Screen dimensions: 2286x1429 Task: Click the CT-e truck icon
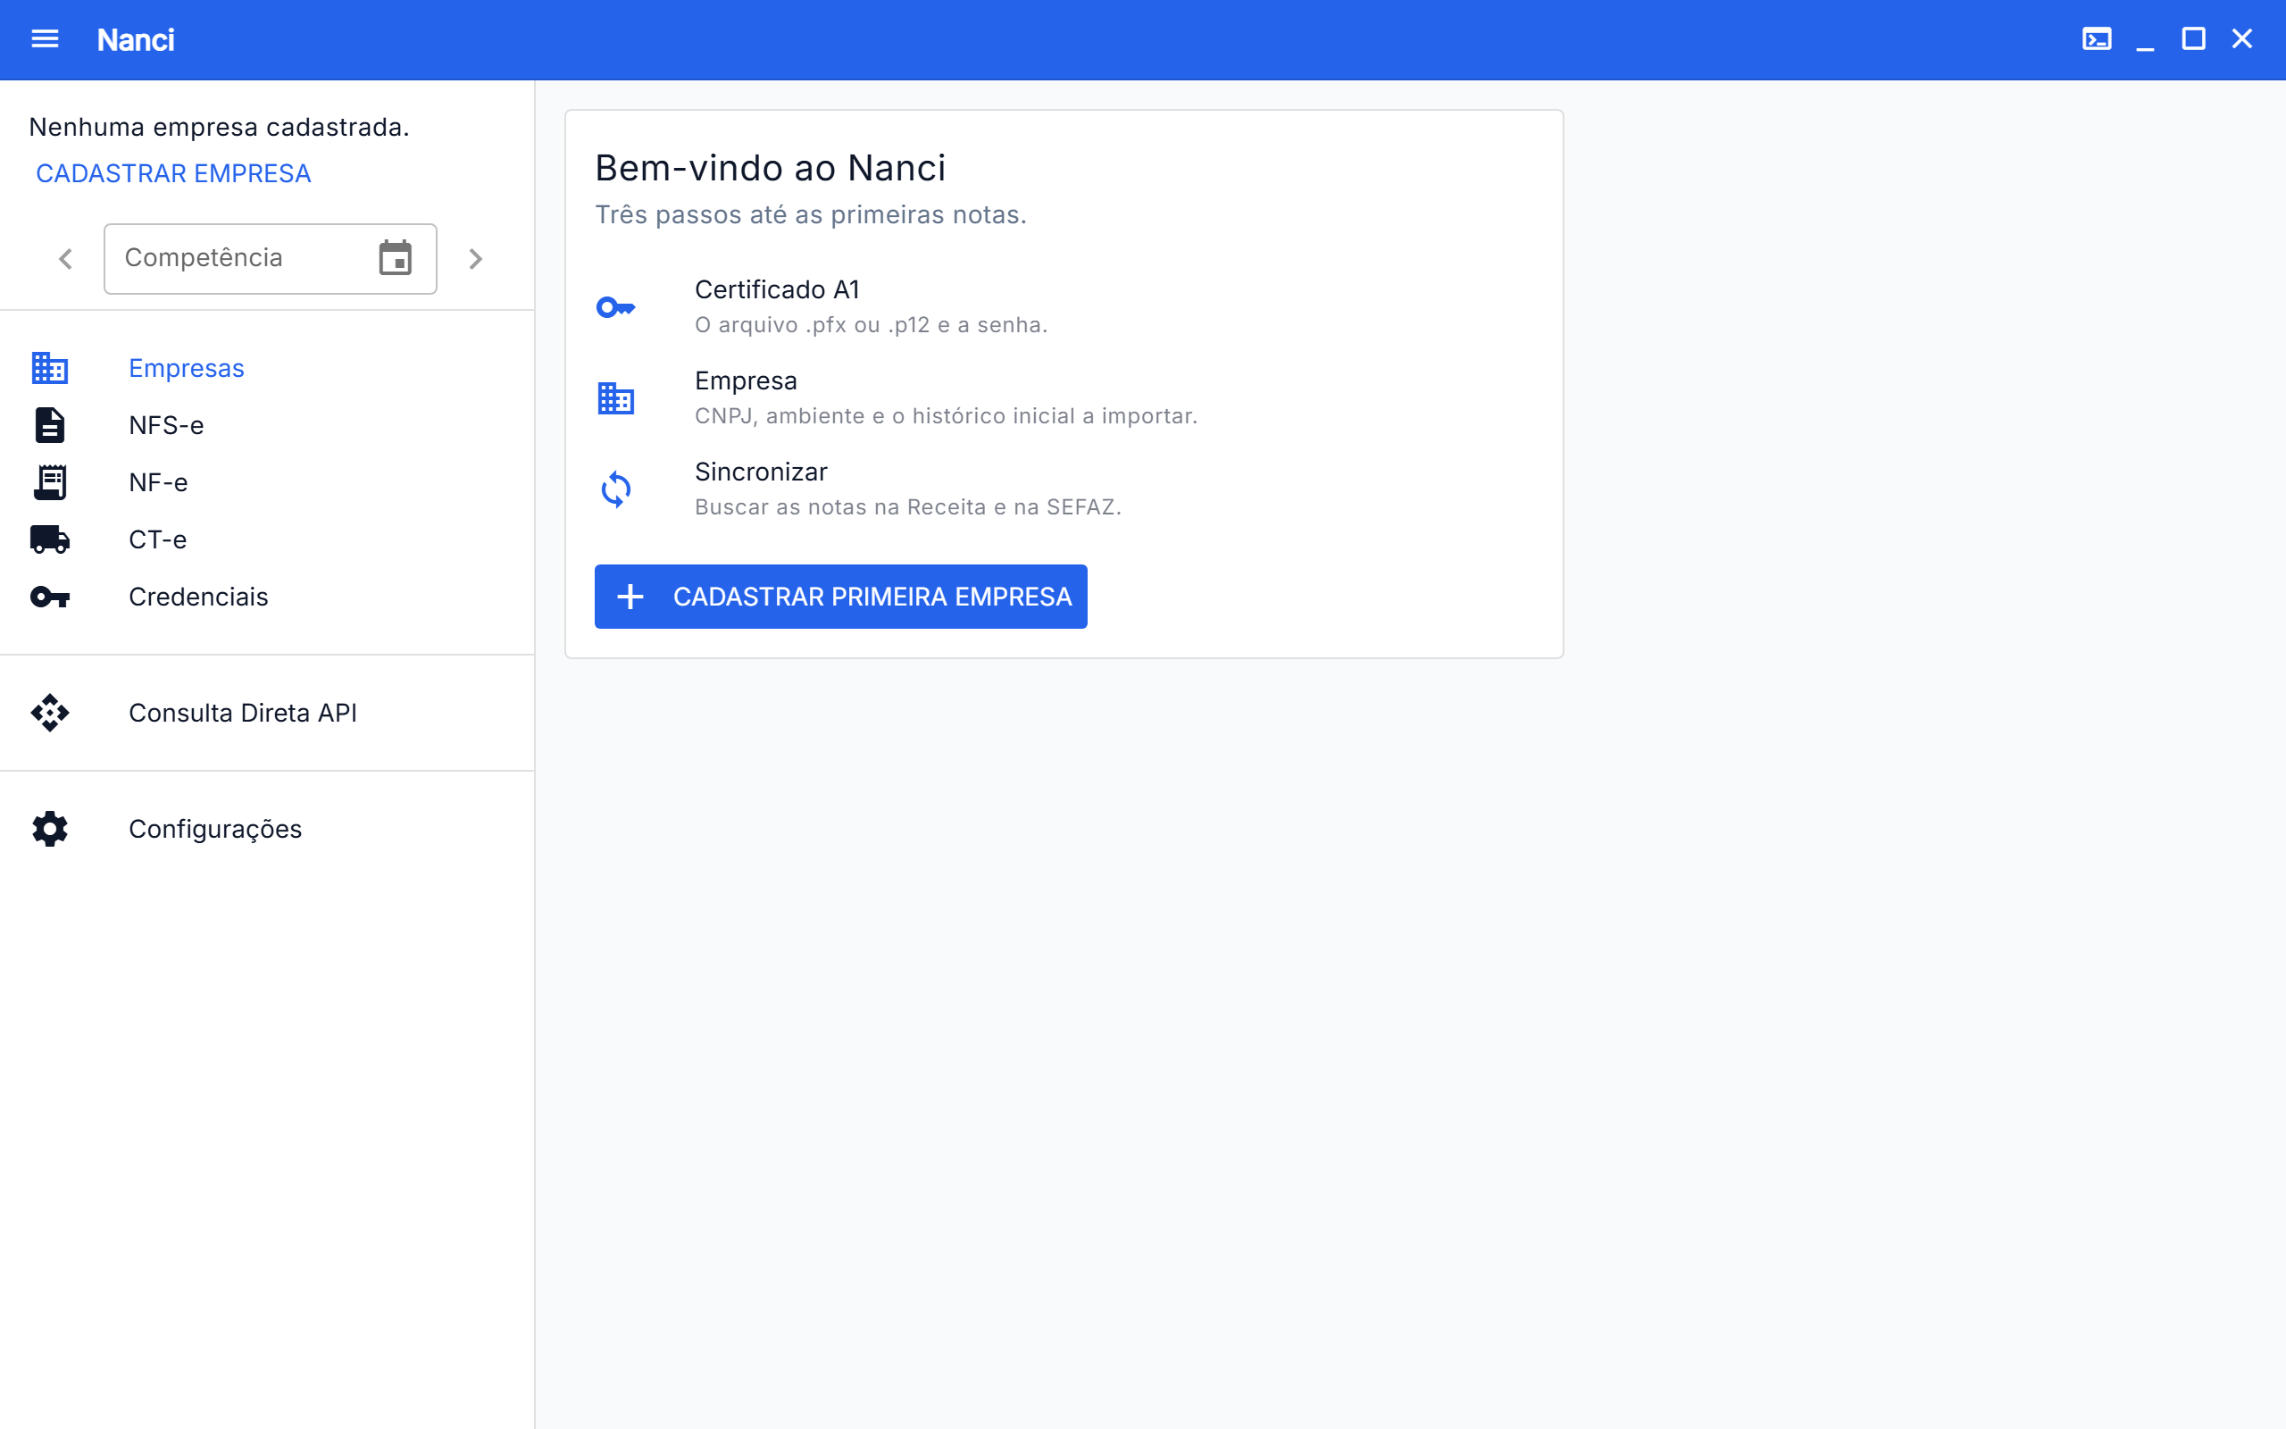(x=49, y=539)
